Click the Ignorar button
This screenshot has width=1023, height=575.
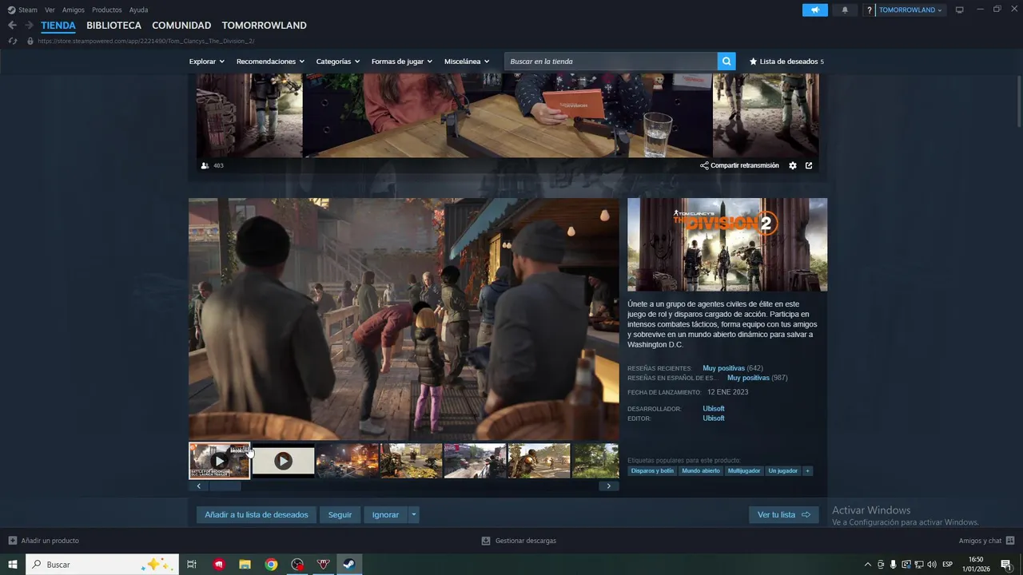point(385,515)
